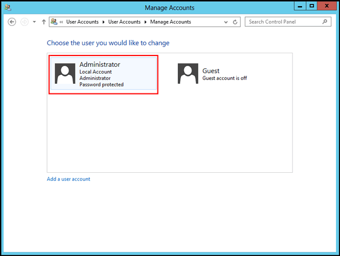Click the forward navigation arrow

24,22
